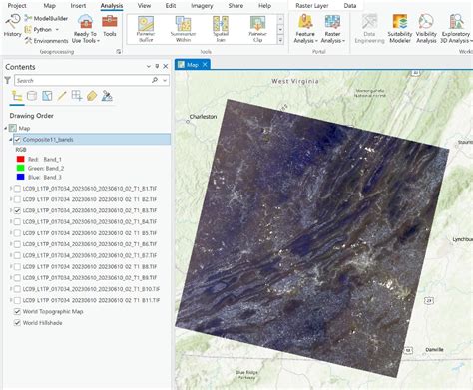Switch to List By Snapping
473x390 pixels.
77,96
